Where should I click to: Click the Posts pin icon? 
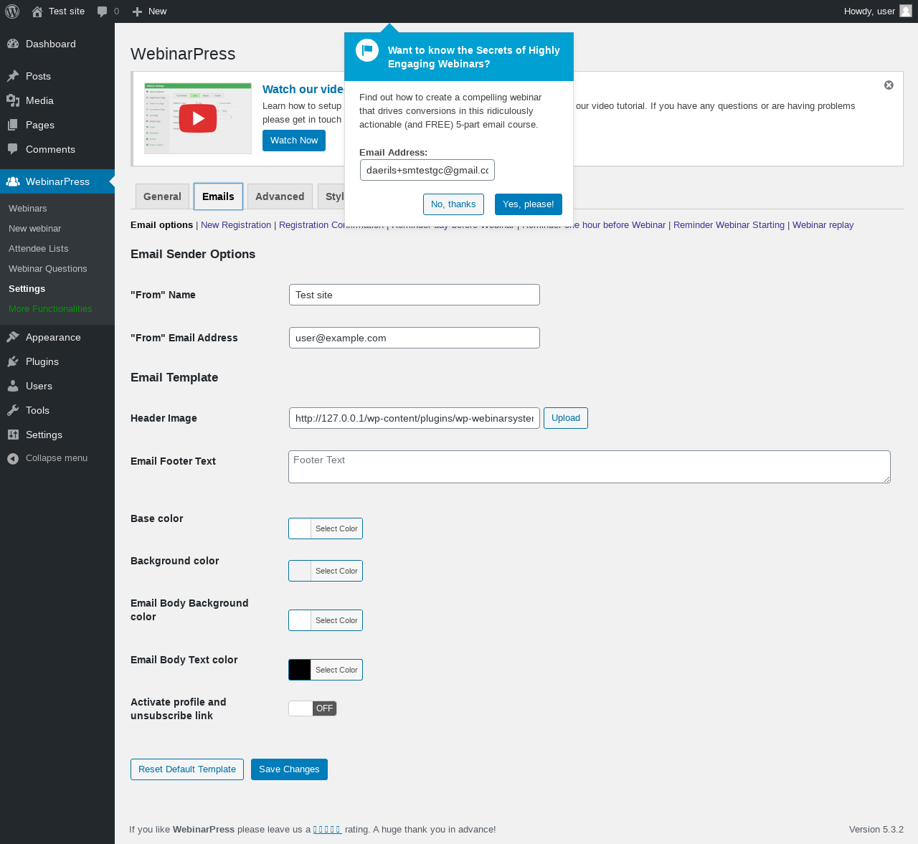[x=13, y=76]
